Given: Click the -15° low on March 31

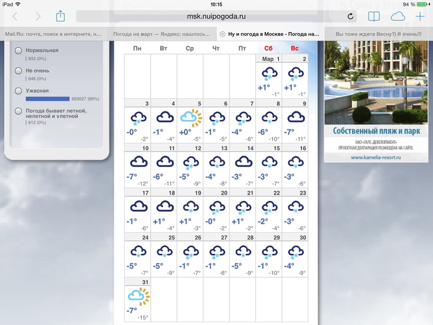Looking at the screenshot, I should coord(143,318).
